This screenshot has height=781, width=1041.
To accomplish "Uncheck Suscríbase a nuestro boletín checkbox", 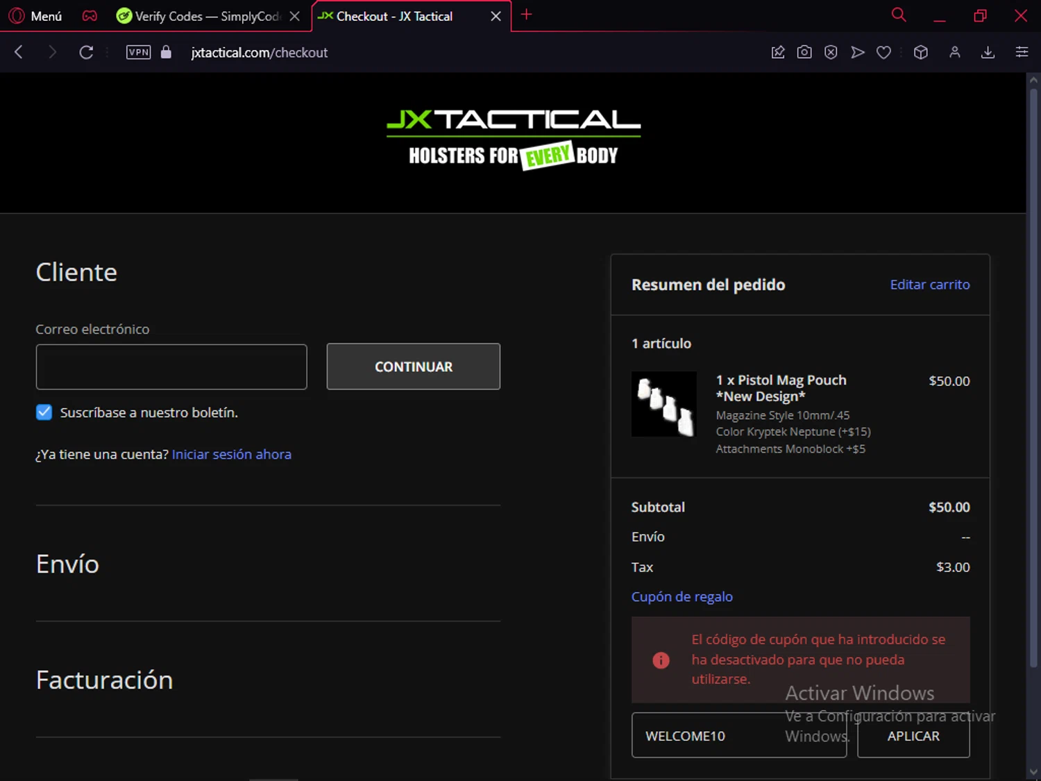I will pyautogui.click(x=44, y=412).
